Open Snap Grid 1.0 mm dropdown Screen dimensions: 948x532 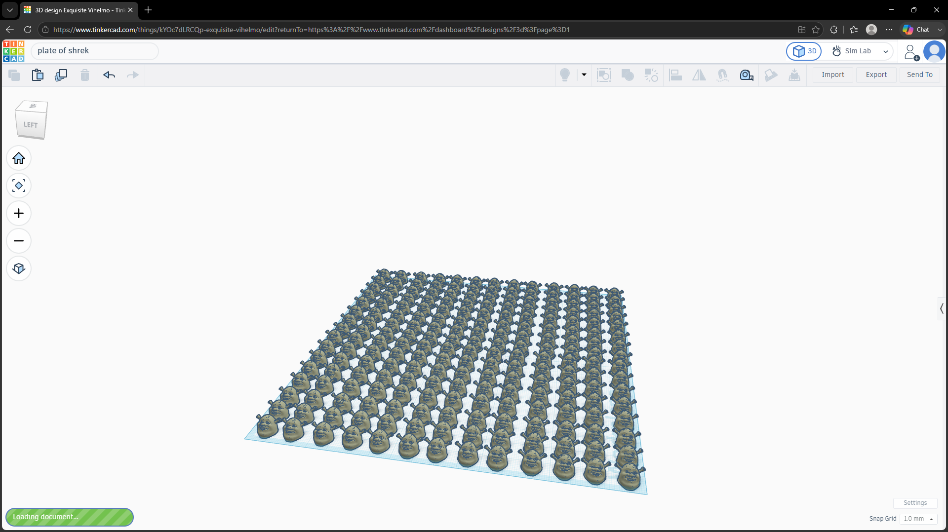tap(918, 519)
